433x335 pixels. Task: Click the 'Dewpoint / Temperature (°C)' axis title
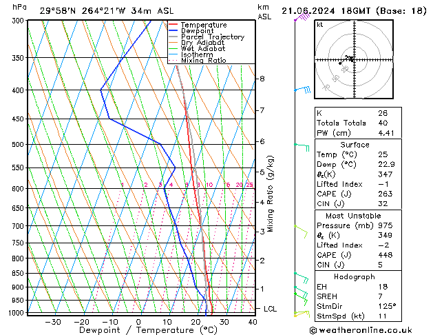tap(148, 330)
